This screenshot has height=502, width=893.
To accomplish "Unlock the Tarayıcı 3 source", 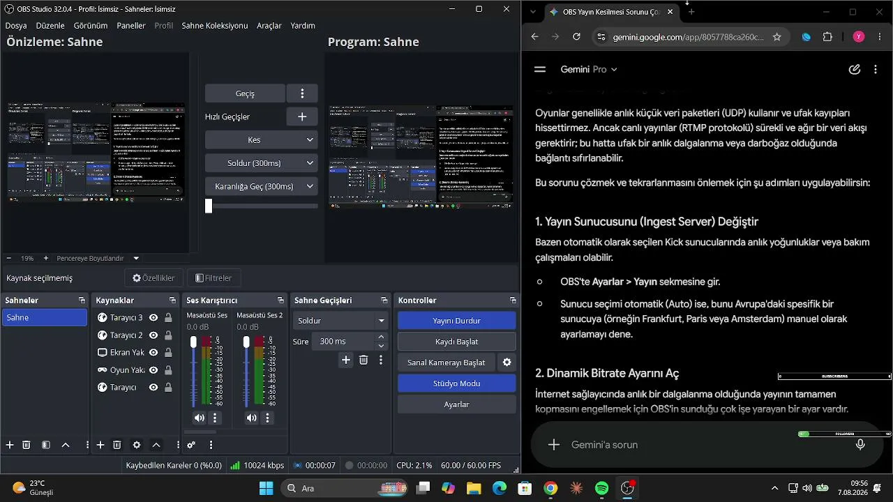I will pos(168,318).
